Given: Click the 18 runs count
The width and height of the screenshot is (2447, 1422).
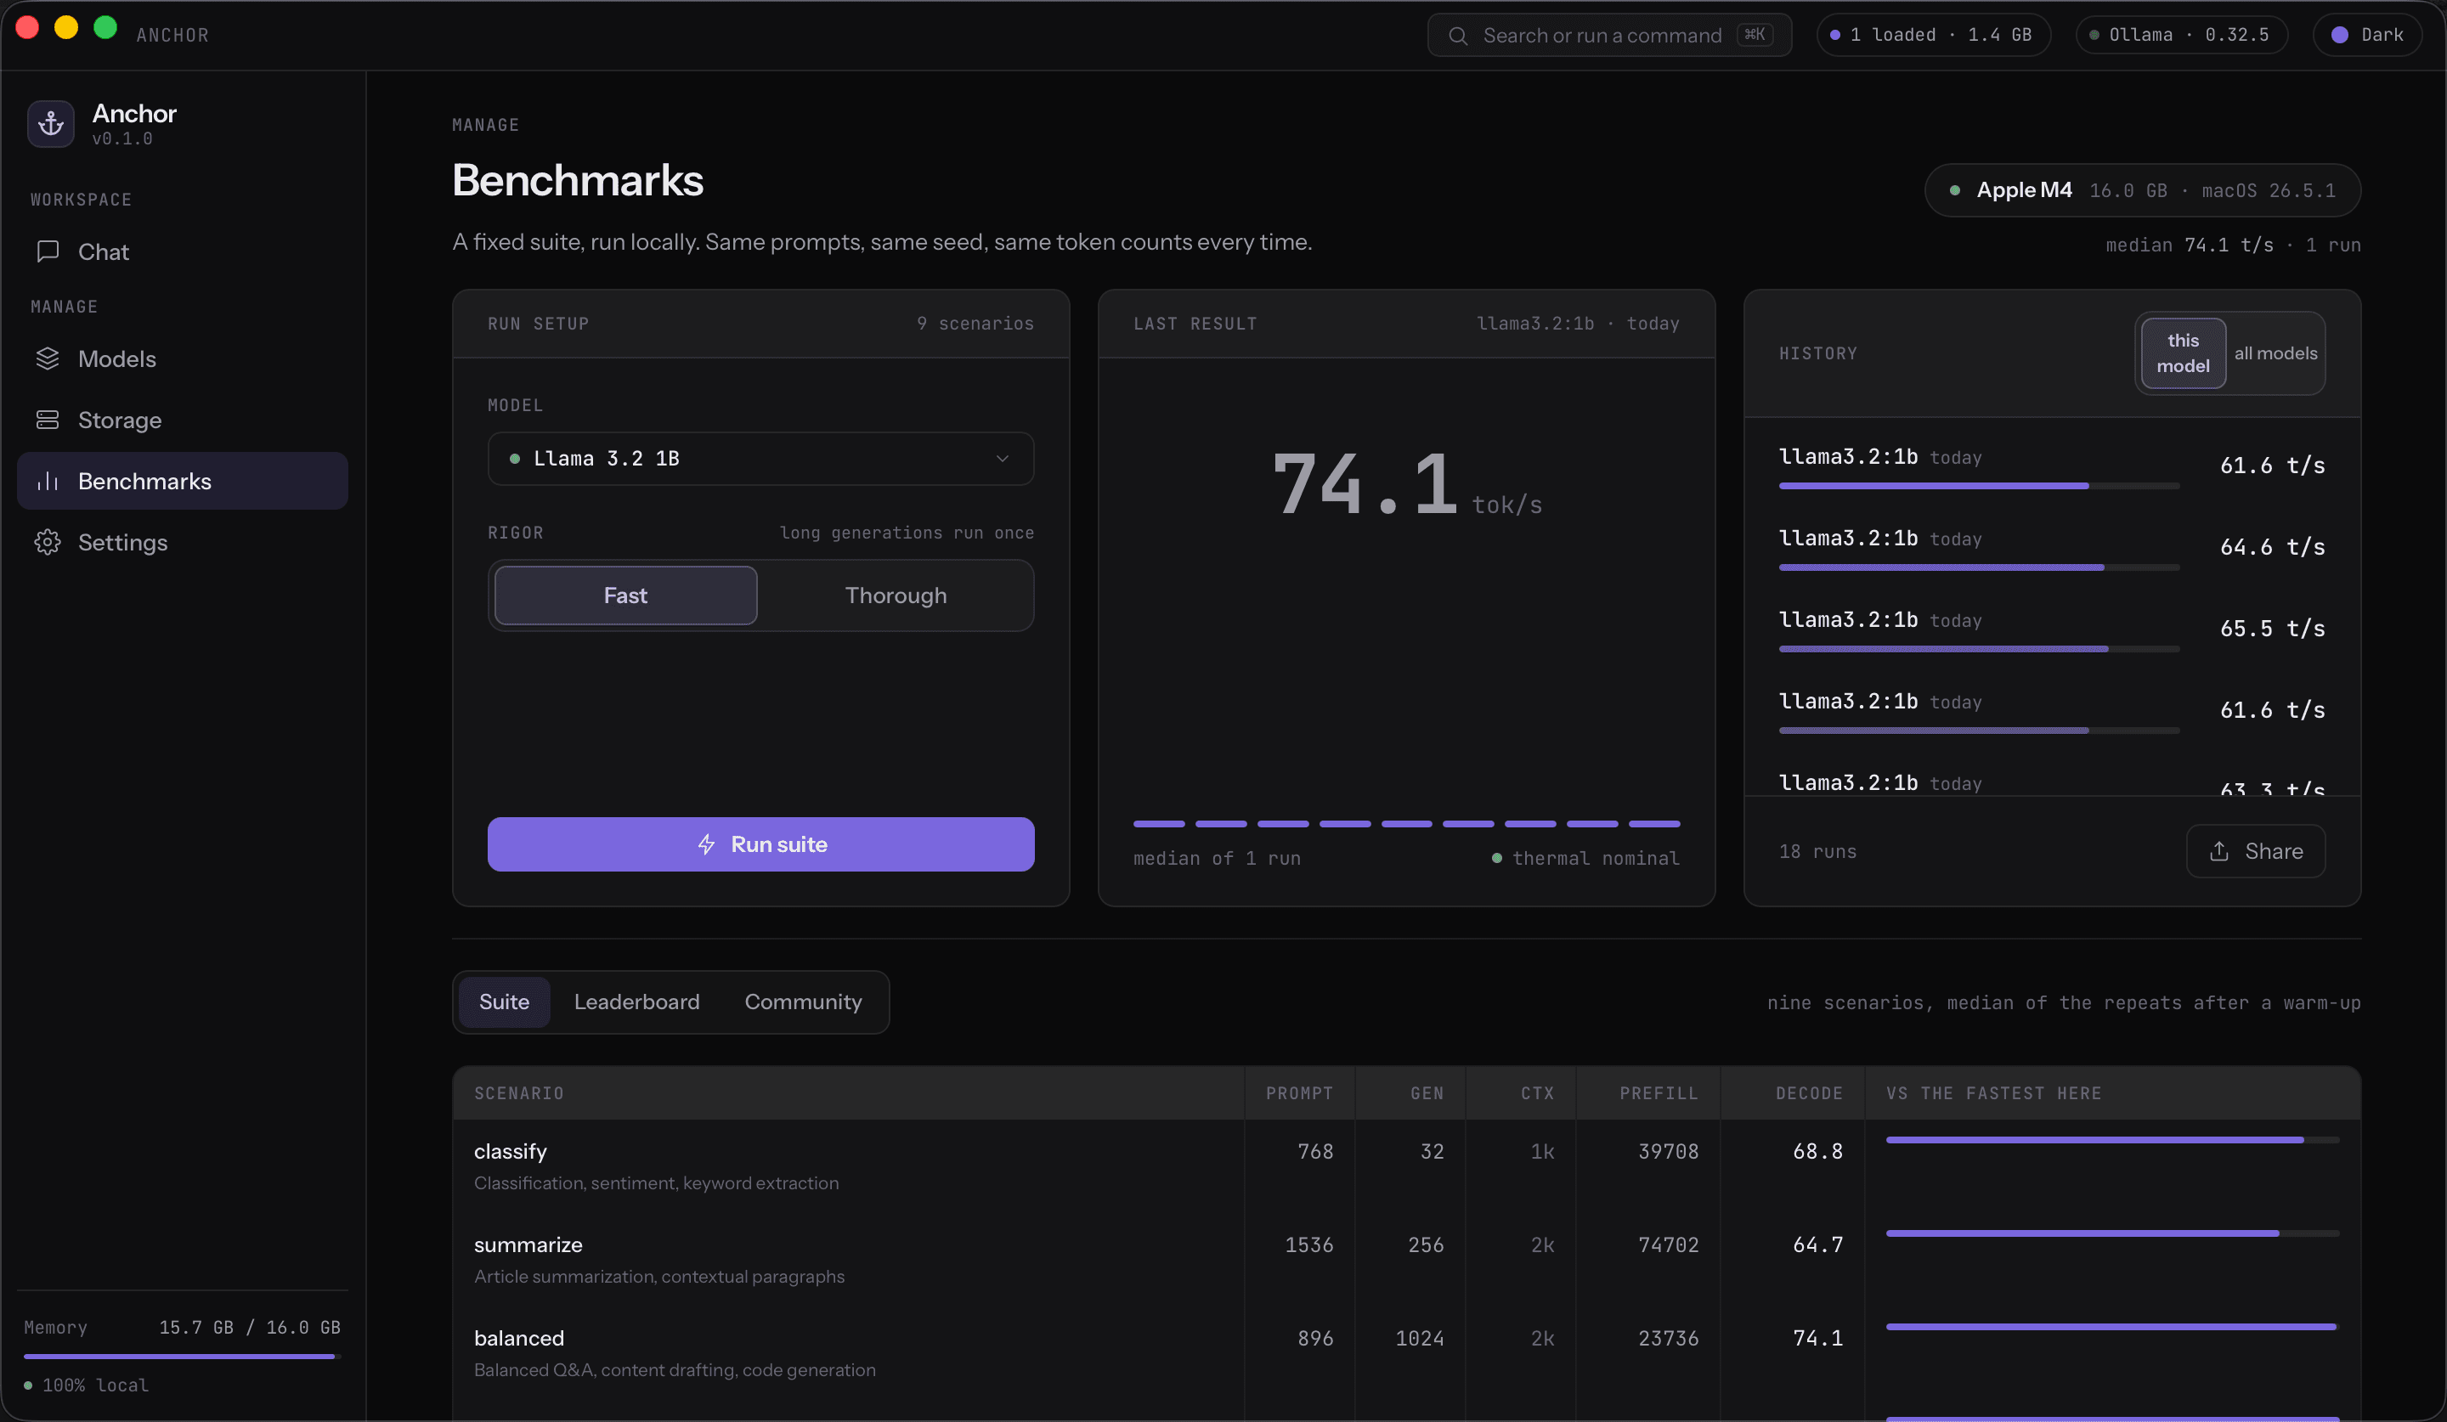Looking at the screenshot, I should 1817,851.
